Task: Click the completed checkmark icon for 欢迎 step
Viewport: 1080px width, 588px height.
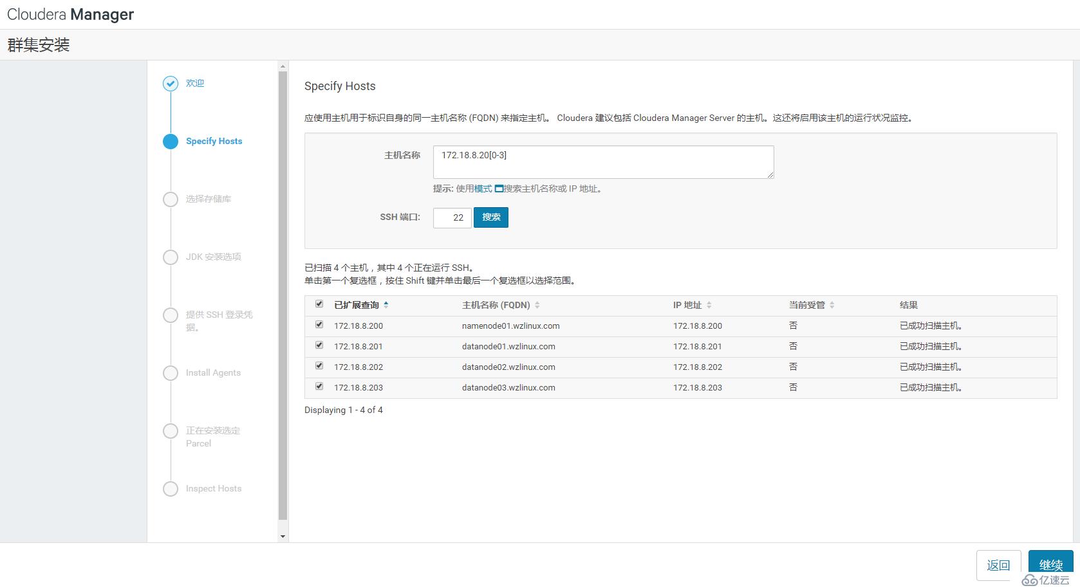Action: 170,84
